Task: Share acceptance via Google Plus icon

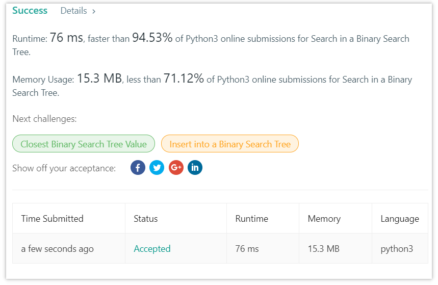Action: click(x=176, y=168)
